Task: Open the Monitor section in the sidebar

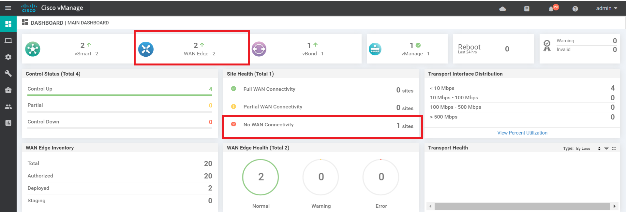Action: [8, 41]
